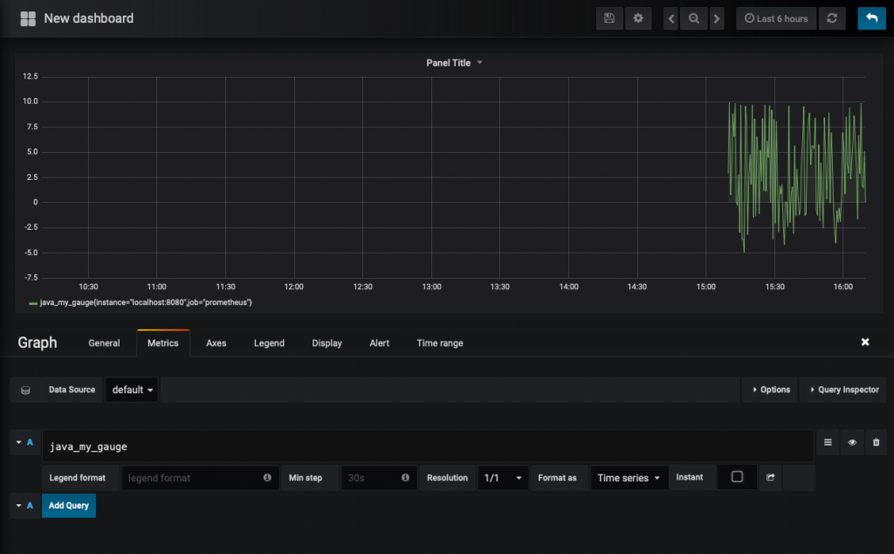Open the Query Inspector
The image size is (894, 554).
click(842, 389)
